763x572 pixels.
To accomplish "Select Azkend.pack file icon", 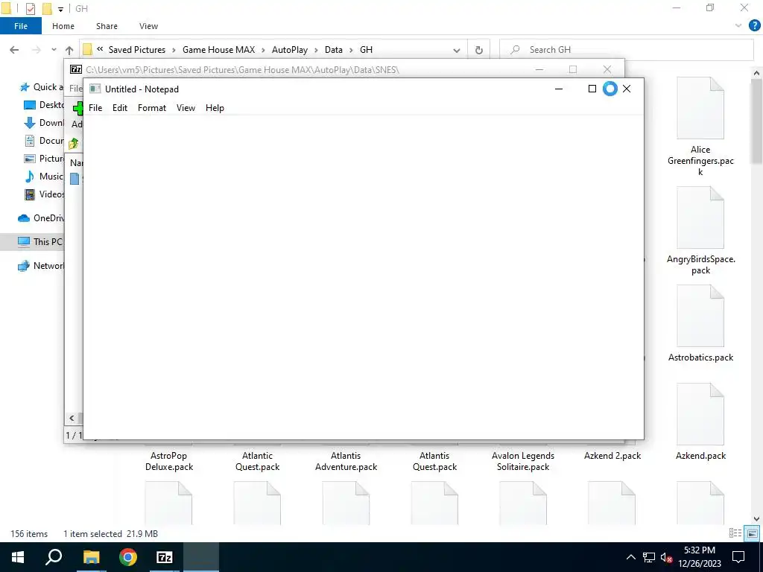I will click(700, 414).
